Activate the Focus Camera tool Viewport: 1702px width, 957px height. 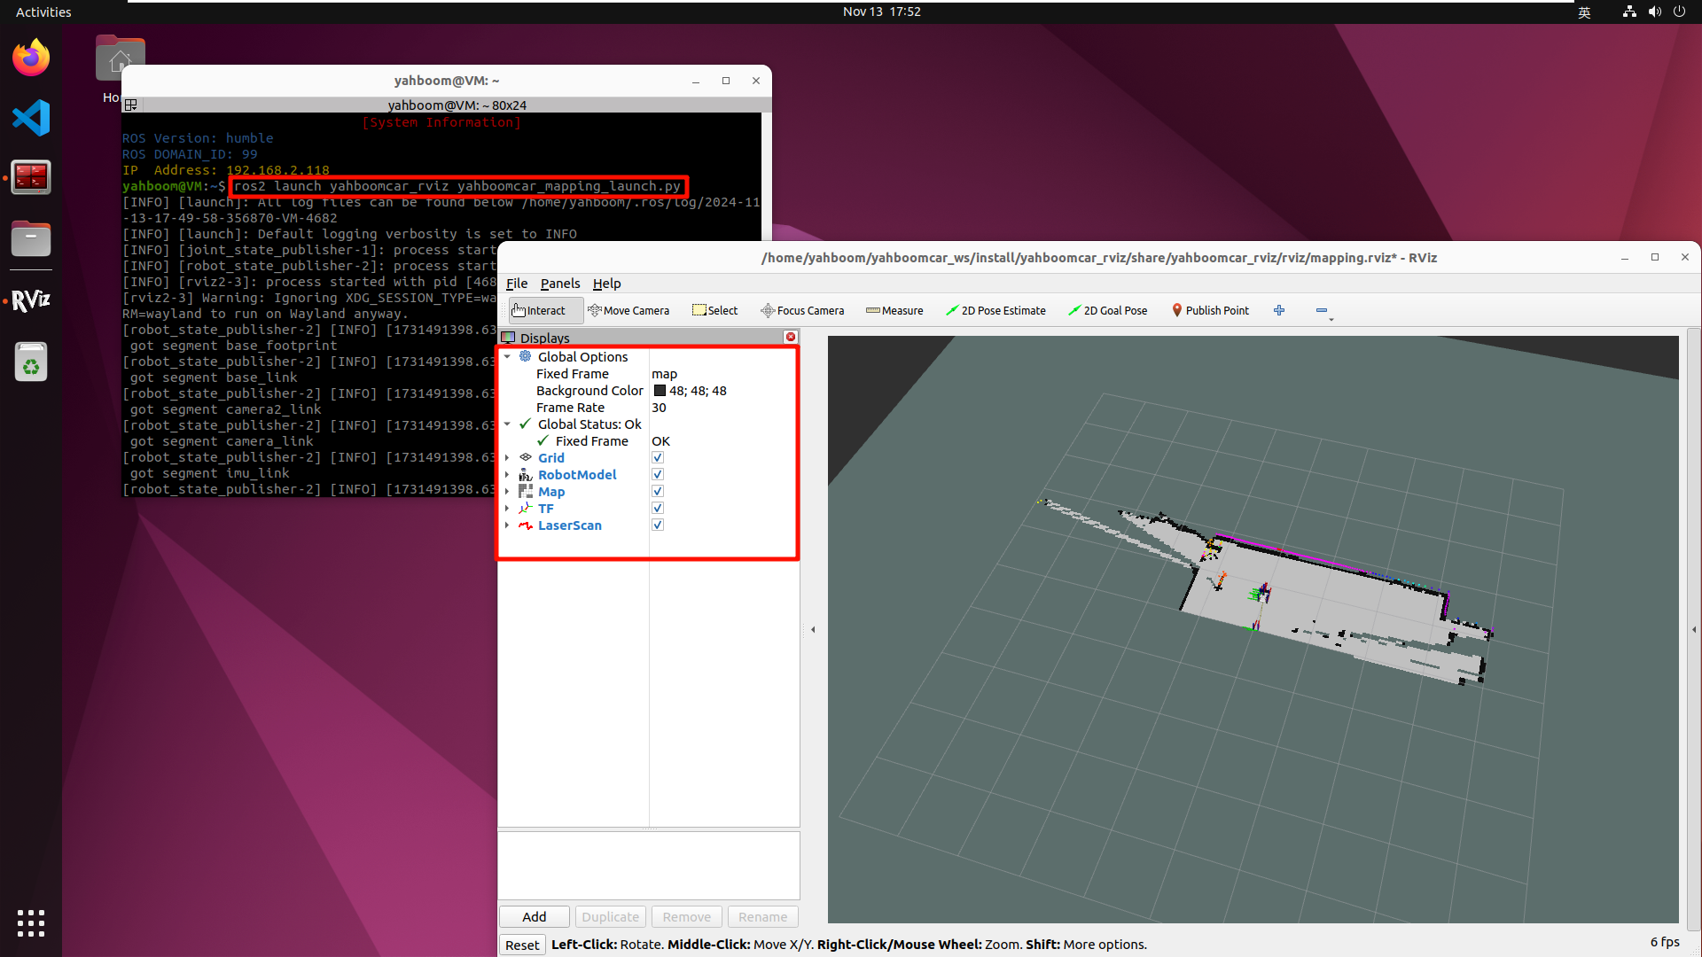click(x=802, y=310)
